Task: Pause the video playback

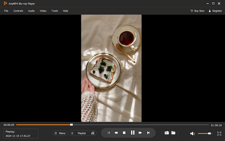Action: point(132,133)
